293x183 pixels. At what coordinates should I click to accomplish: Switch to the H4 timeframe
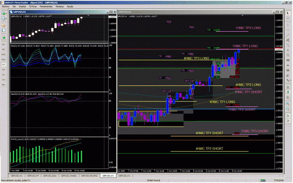tap(4, 70)
